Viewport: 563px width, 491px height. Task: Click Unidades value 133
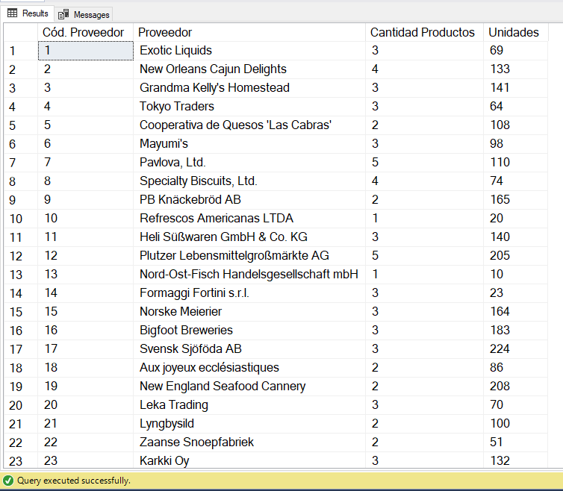pyautogui.click(x=516, y=69)
